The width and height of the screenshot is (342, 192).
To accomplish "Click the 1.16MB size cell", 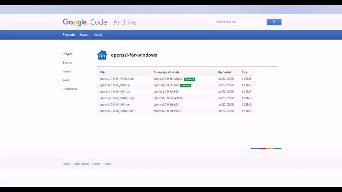I will [x=246, y=111].
